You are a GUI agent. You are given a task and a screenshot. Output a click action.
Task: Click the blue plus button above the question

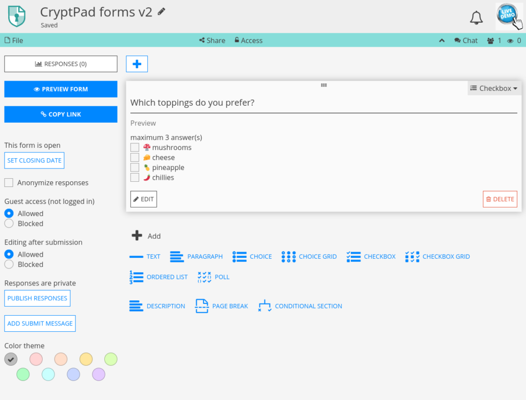coord(137,64)
